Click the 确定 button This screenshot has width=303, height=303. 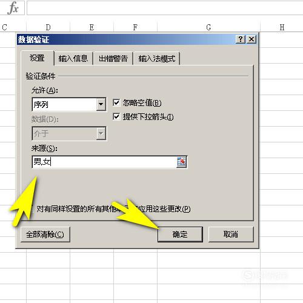pos(180,235)
